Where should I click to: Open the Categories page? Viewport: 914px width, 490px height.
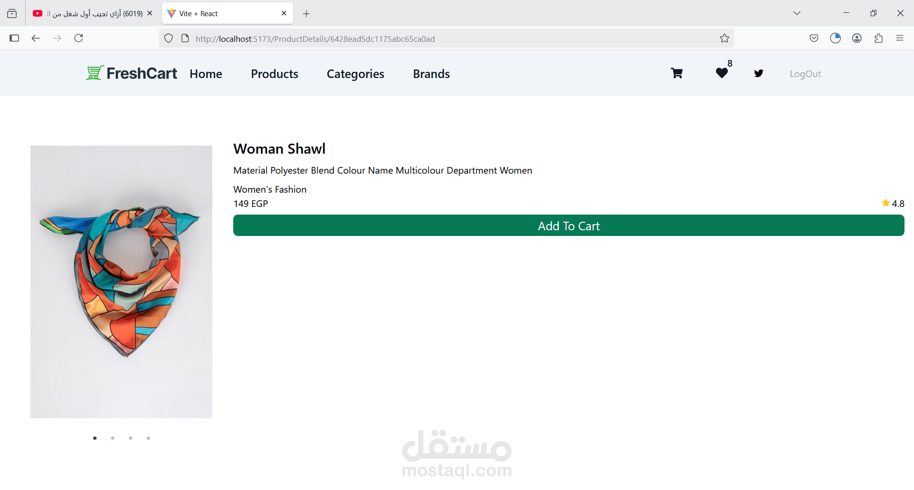[356, 74]
